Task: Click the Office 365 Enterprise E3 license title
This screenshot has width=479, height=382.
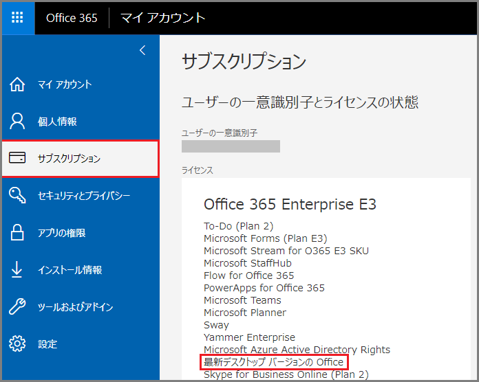Action: tap(290, 204)
